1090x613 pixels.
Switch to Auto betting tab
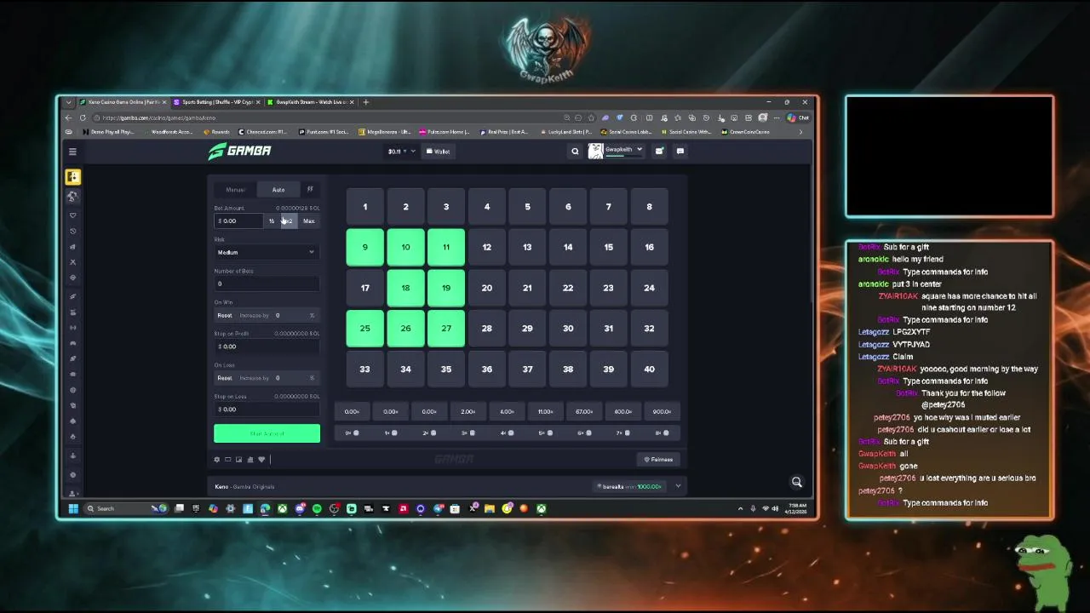(x=278, y=189)
